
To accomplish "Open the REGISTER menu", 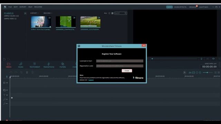I will [x=38, y=7].
